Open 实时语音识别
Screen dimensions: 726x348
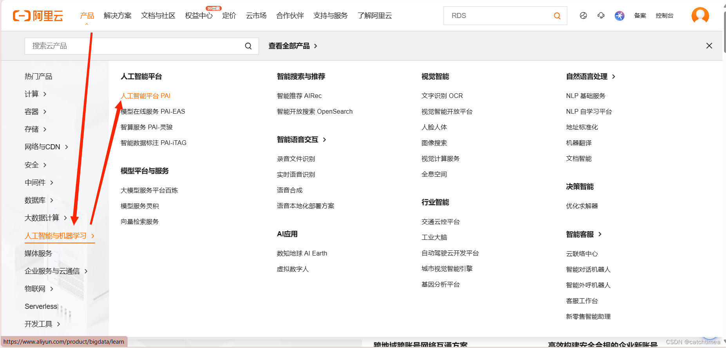click(x=296, y=175)
